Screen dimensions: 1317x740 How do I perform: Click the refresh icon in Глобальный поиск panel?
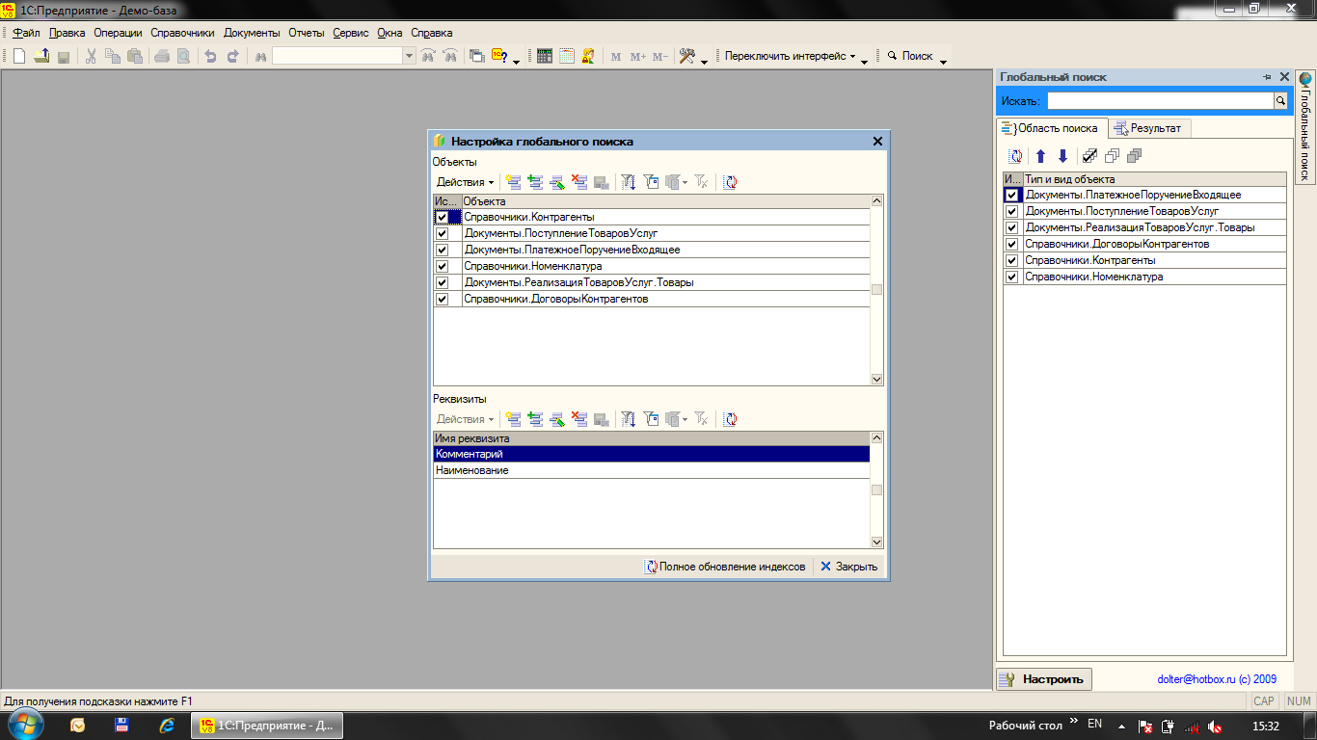point(1015,156)
